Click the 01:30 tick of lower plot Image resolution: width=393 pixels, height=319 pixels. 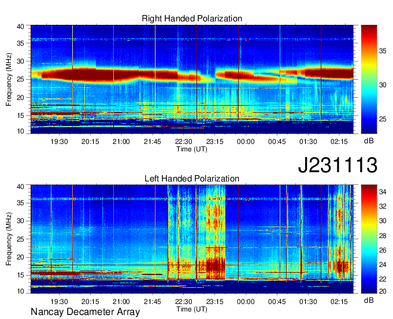308,302
